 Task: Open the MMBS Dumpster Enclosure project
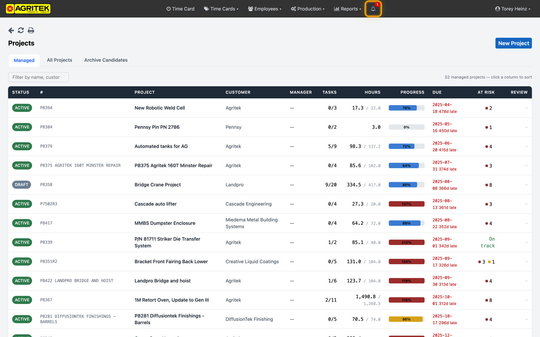(165, 223)
